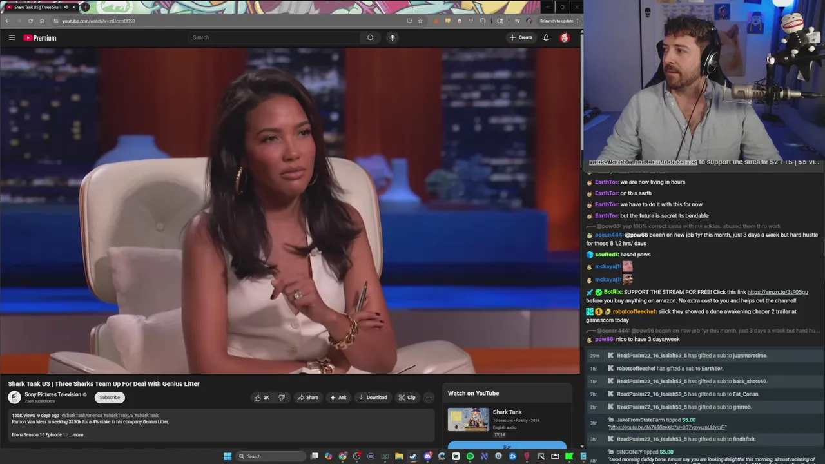
Task: Open Chrome three-dot menu
Action: point(577,21)
